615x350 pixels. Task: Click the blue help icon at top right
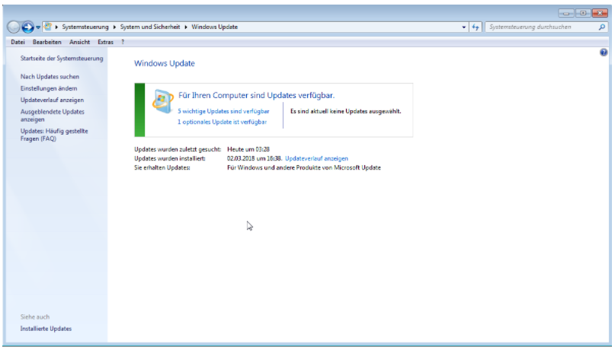tap(604, 52)
